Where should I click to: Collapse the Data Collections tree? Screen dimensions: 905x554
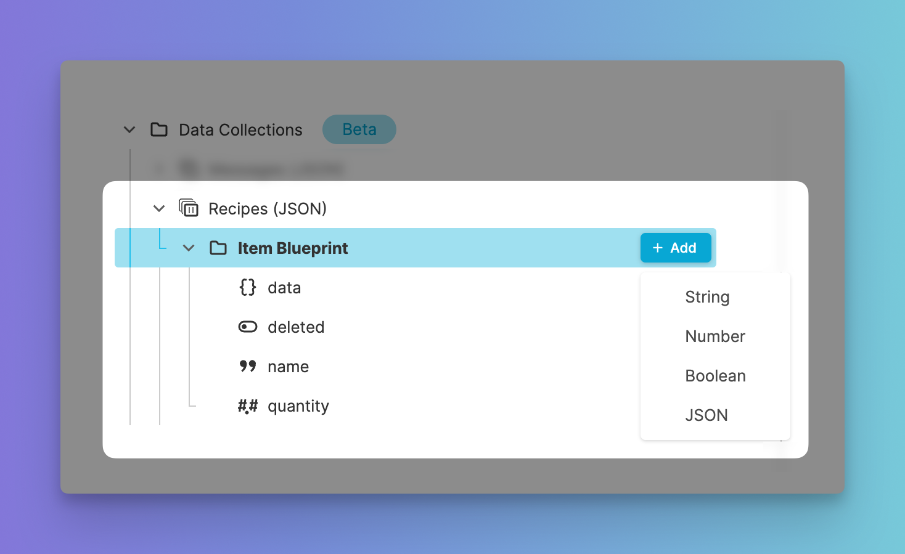(129, 129)
